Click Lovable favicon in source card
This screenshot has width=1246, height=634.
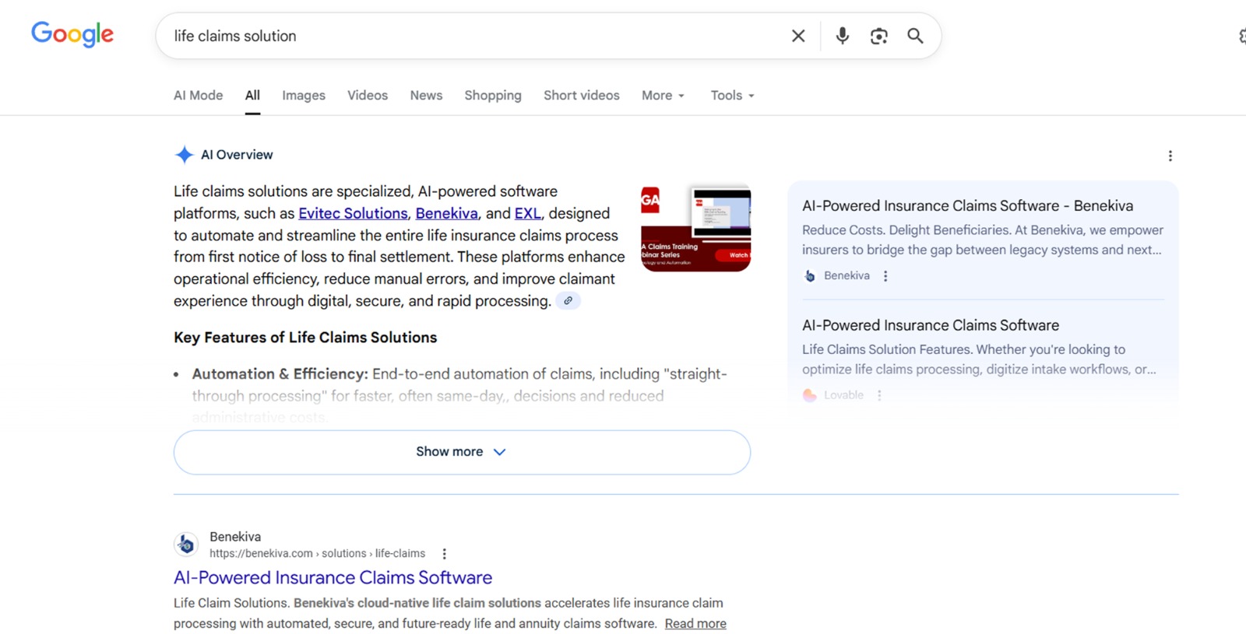(810, 395)
